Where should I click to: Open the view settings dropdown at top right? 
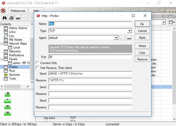[172, 22]
